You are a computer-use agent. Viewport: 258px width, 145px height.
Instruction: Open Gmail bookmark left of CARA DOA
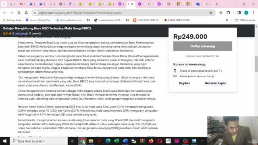[127, 20]
